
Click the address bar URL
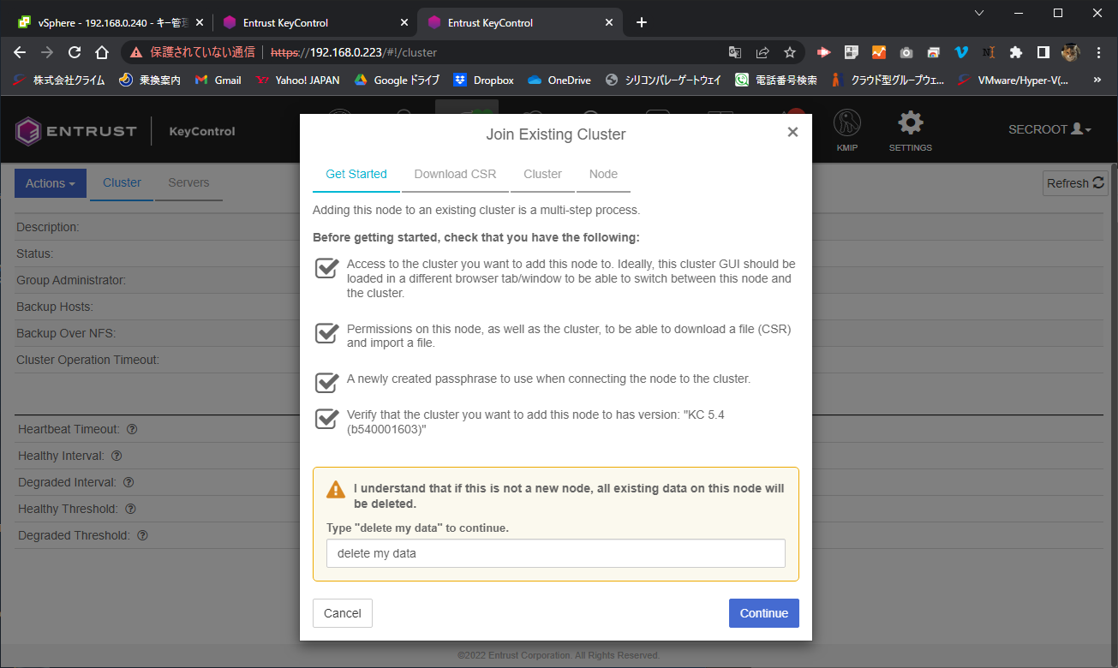click(354, 52)
